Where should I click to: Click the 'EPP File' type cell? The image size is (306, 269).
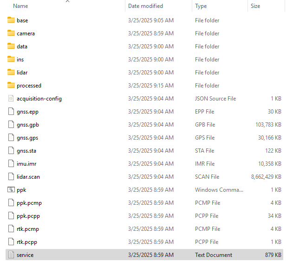[x=204, y=112]
